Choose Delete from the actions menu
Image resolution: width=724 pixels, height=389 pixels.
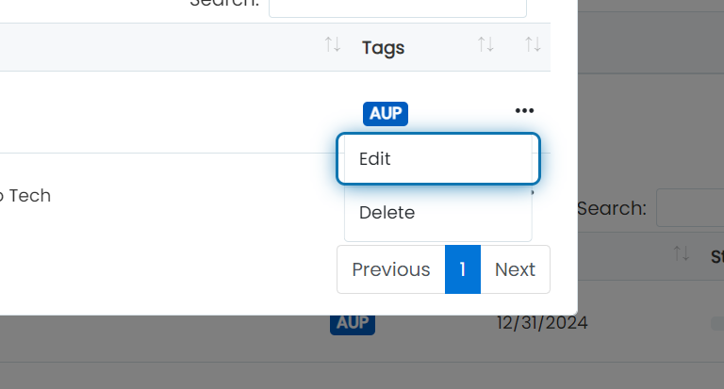[438, 213]
